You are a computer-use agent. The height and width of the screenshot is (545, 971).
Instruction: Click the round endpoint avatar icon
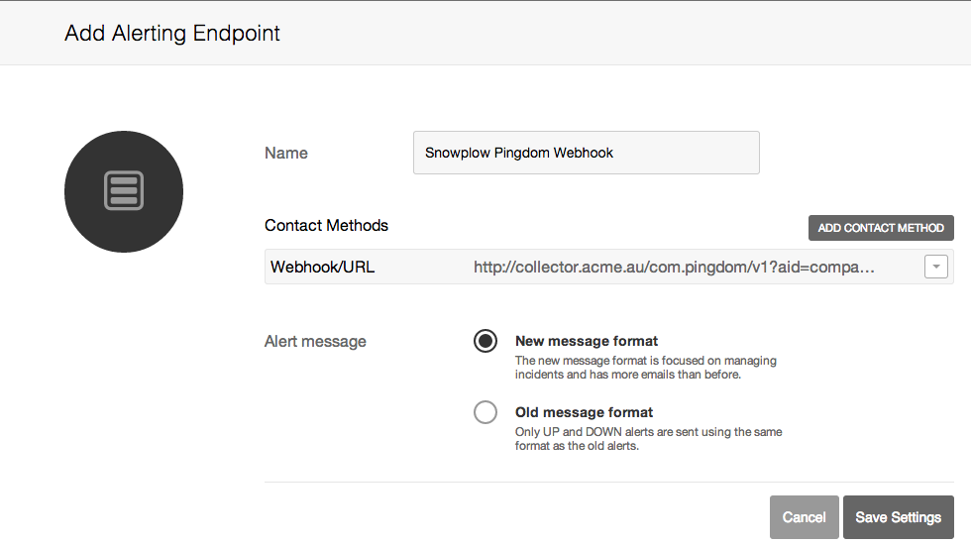coord(124,191)
